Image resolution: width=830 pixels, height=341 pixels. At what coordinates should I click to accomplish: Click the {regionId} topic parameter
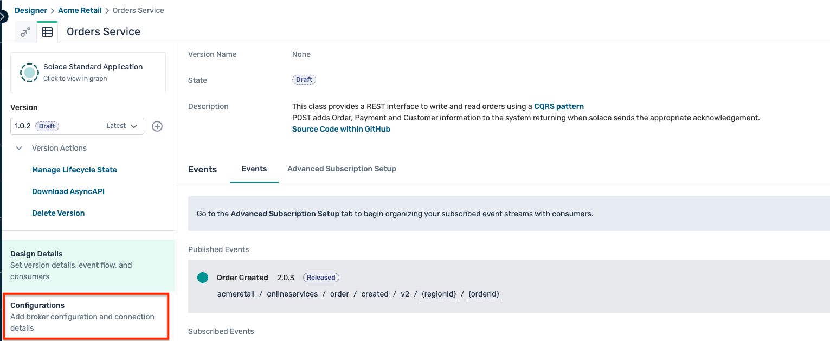click(438, 293)
